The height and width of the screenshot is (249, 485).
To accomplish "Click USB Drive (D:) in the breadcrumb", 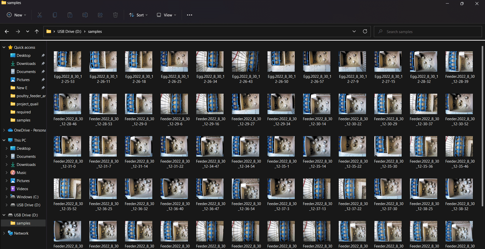I will point(69,32).
